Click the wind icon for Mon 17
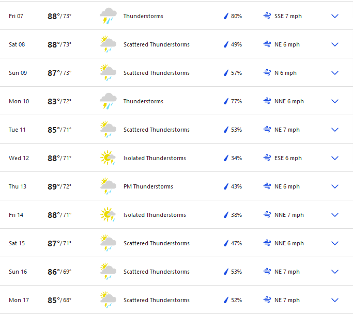The height and width of the screenshot is (315, 353). pos(267,300)
